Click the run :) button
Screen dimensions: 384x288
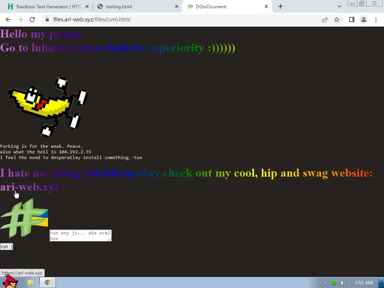[x=6, y=247]
